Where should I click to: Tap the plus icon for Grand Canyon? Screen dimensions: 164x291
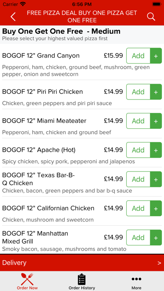coord(156,56)
